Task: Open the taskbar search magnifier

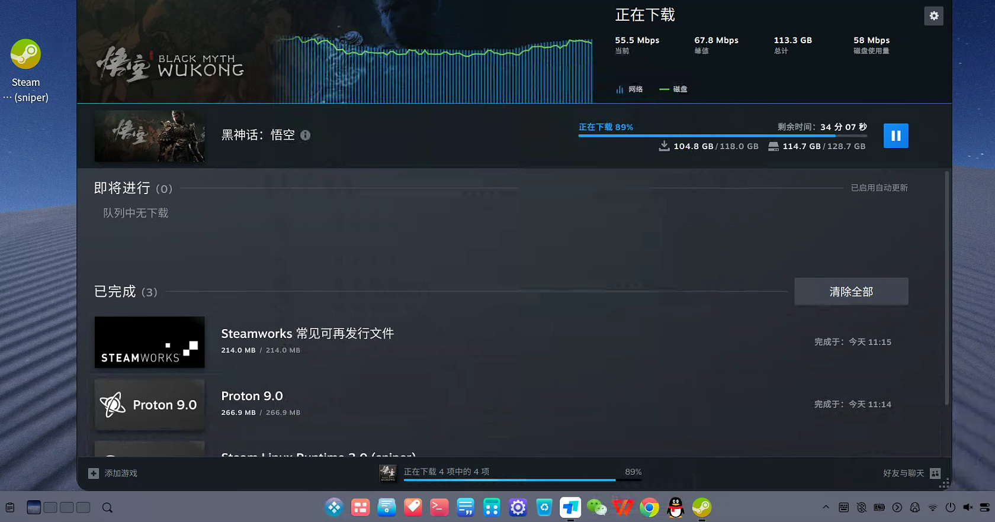Action: click(107, 508)
